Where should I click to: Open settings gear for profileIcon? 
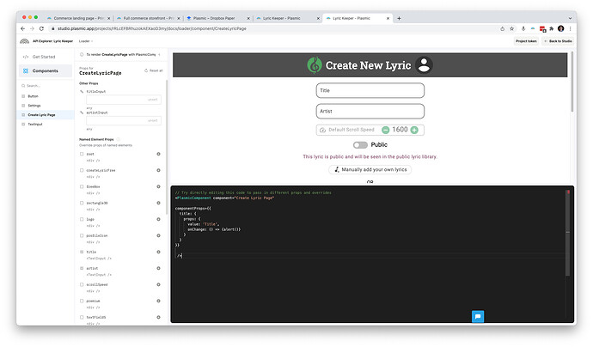[158, 235]
